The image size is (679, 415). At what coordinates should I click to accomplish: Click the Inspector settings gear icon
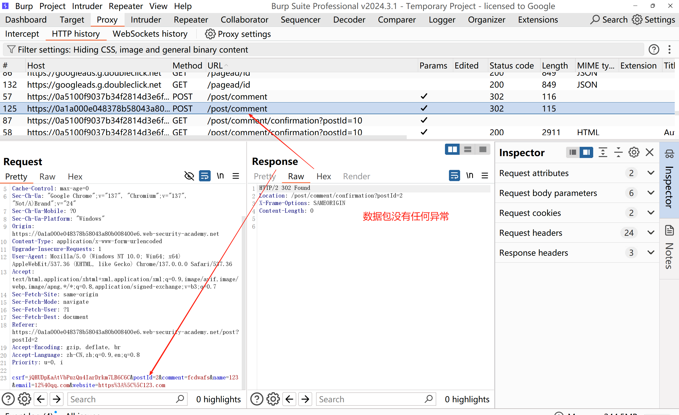(x=634, y=152)
